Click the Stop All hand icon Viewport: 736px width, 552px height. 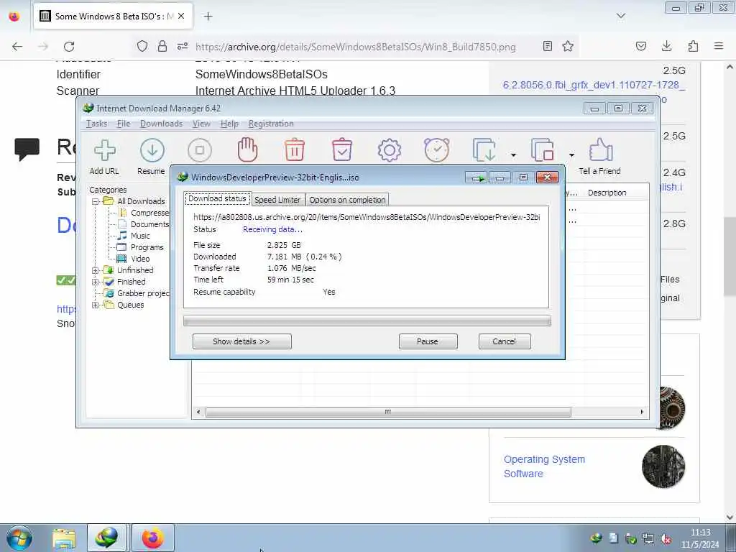(247, 150)
